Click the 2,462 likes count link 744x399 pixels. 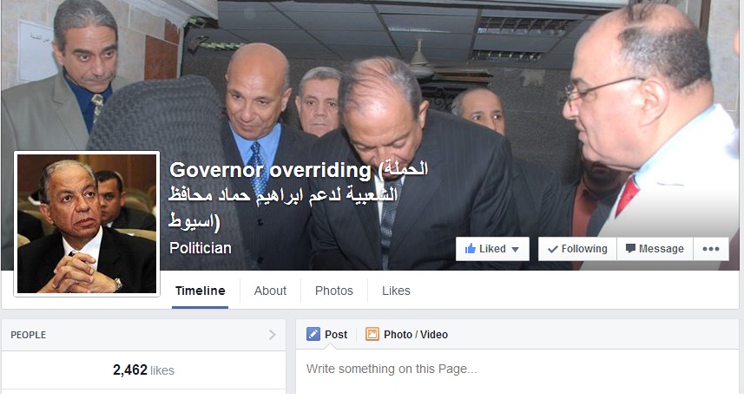click(143, 370)
